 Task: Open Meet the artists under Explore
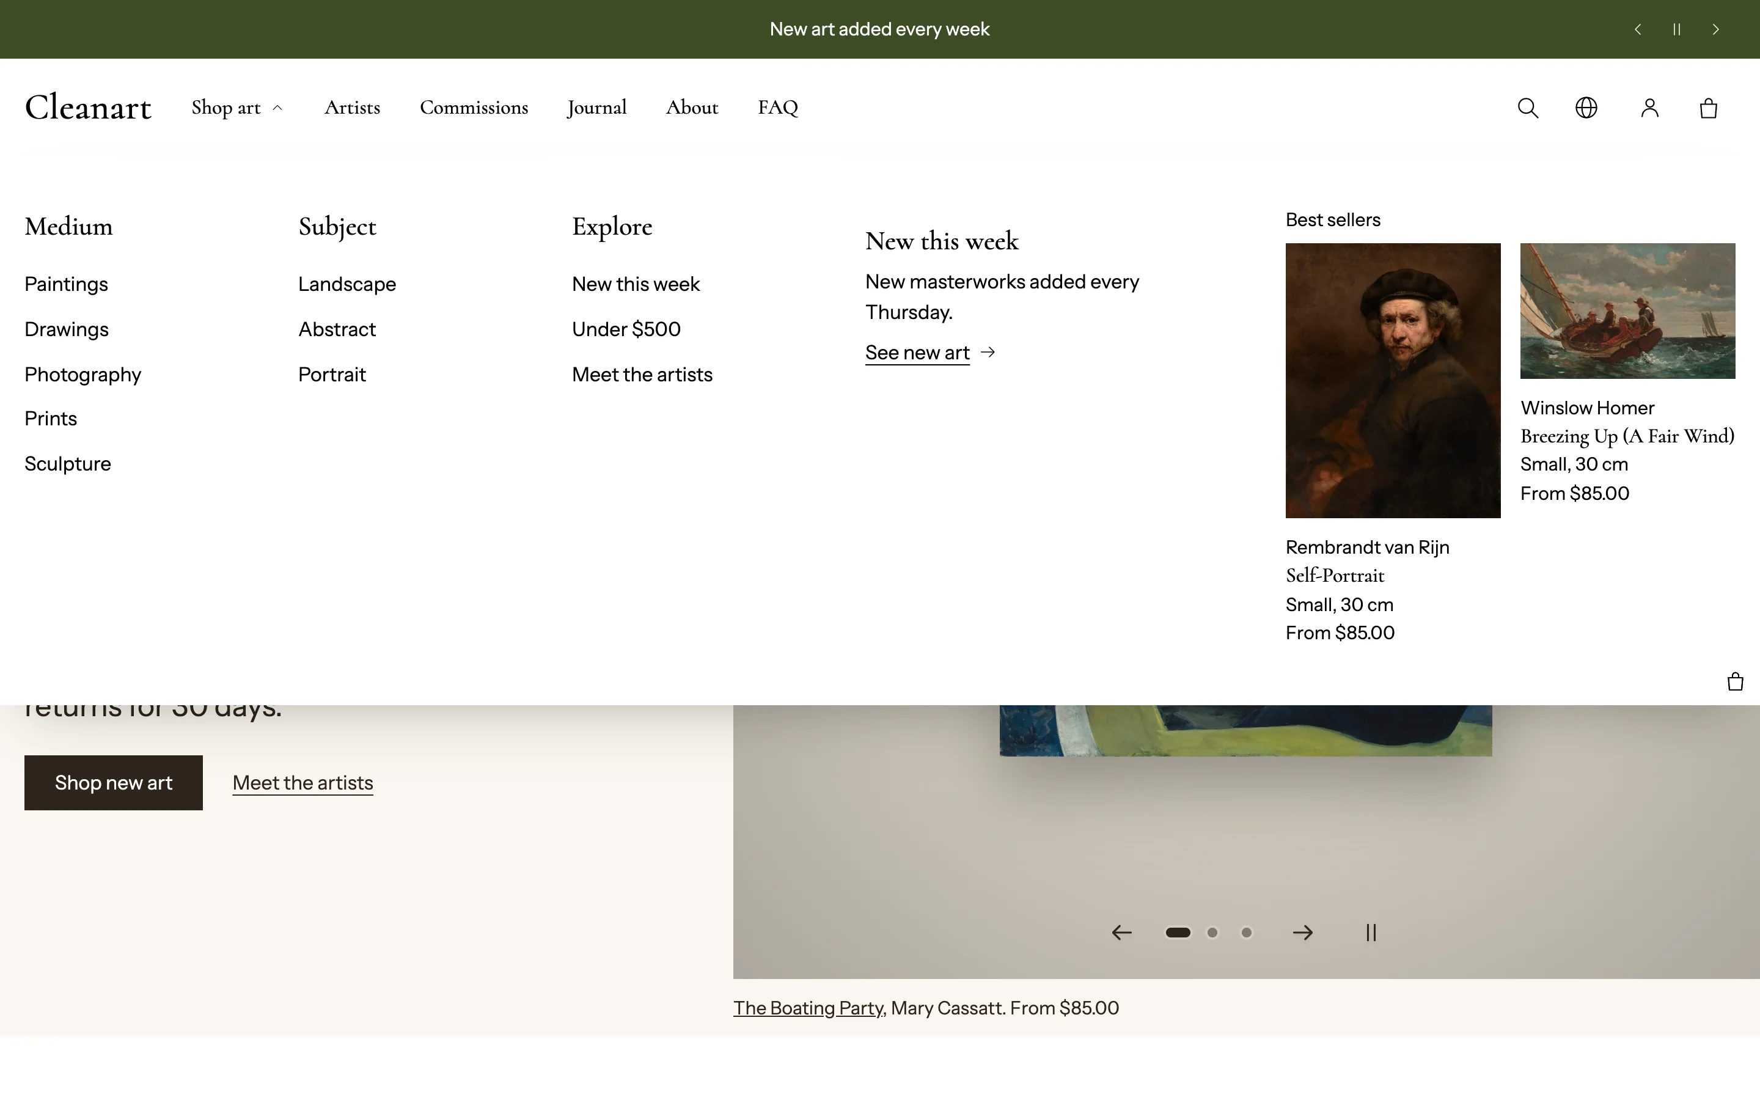(642, 374)
